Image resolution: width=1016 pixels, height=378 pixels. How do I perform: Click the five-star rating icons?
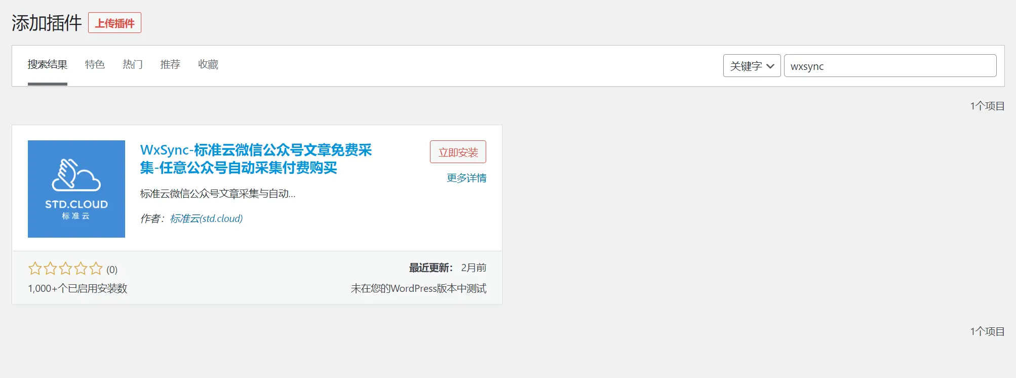pyautogui.click(x=65, y=269)
